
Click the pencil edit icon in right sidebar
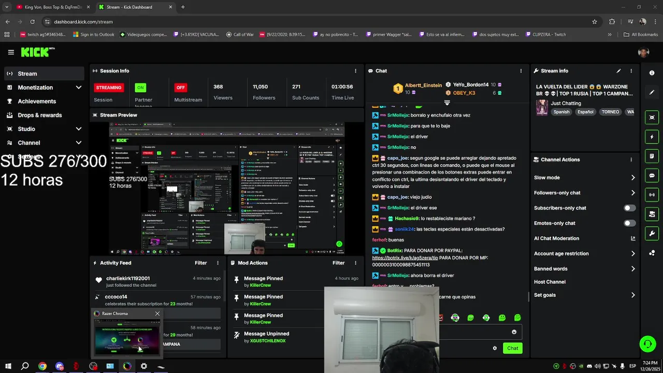(652, 92)
